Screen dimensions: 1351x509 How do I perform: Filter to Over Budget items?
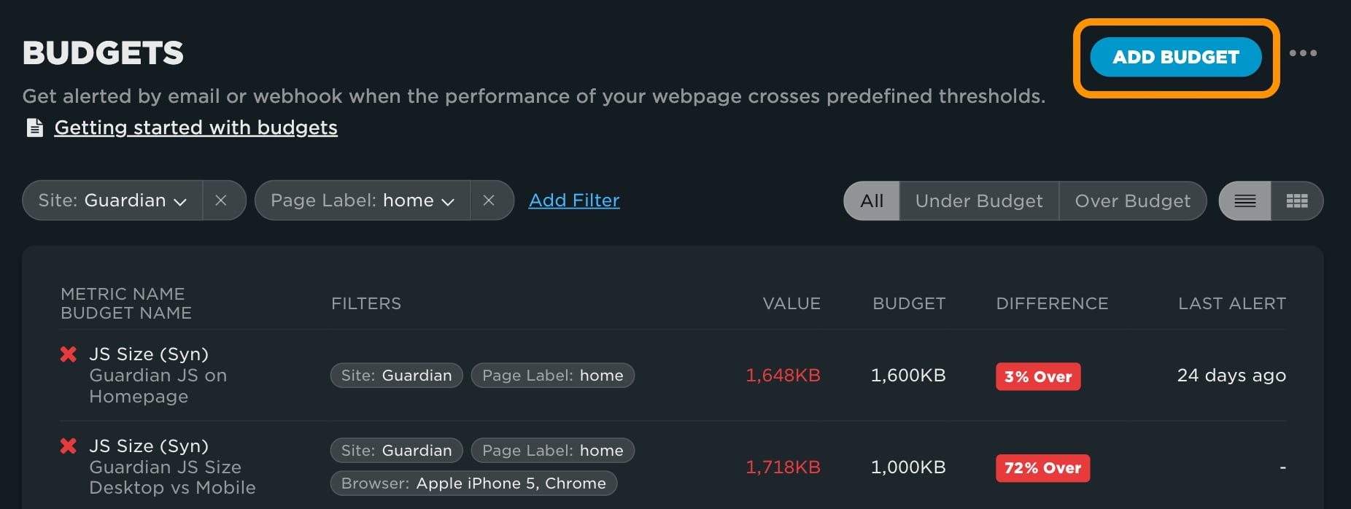coord(1132,201)
